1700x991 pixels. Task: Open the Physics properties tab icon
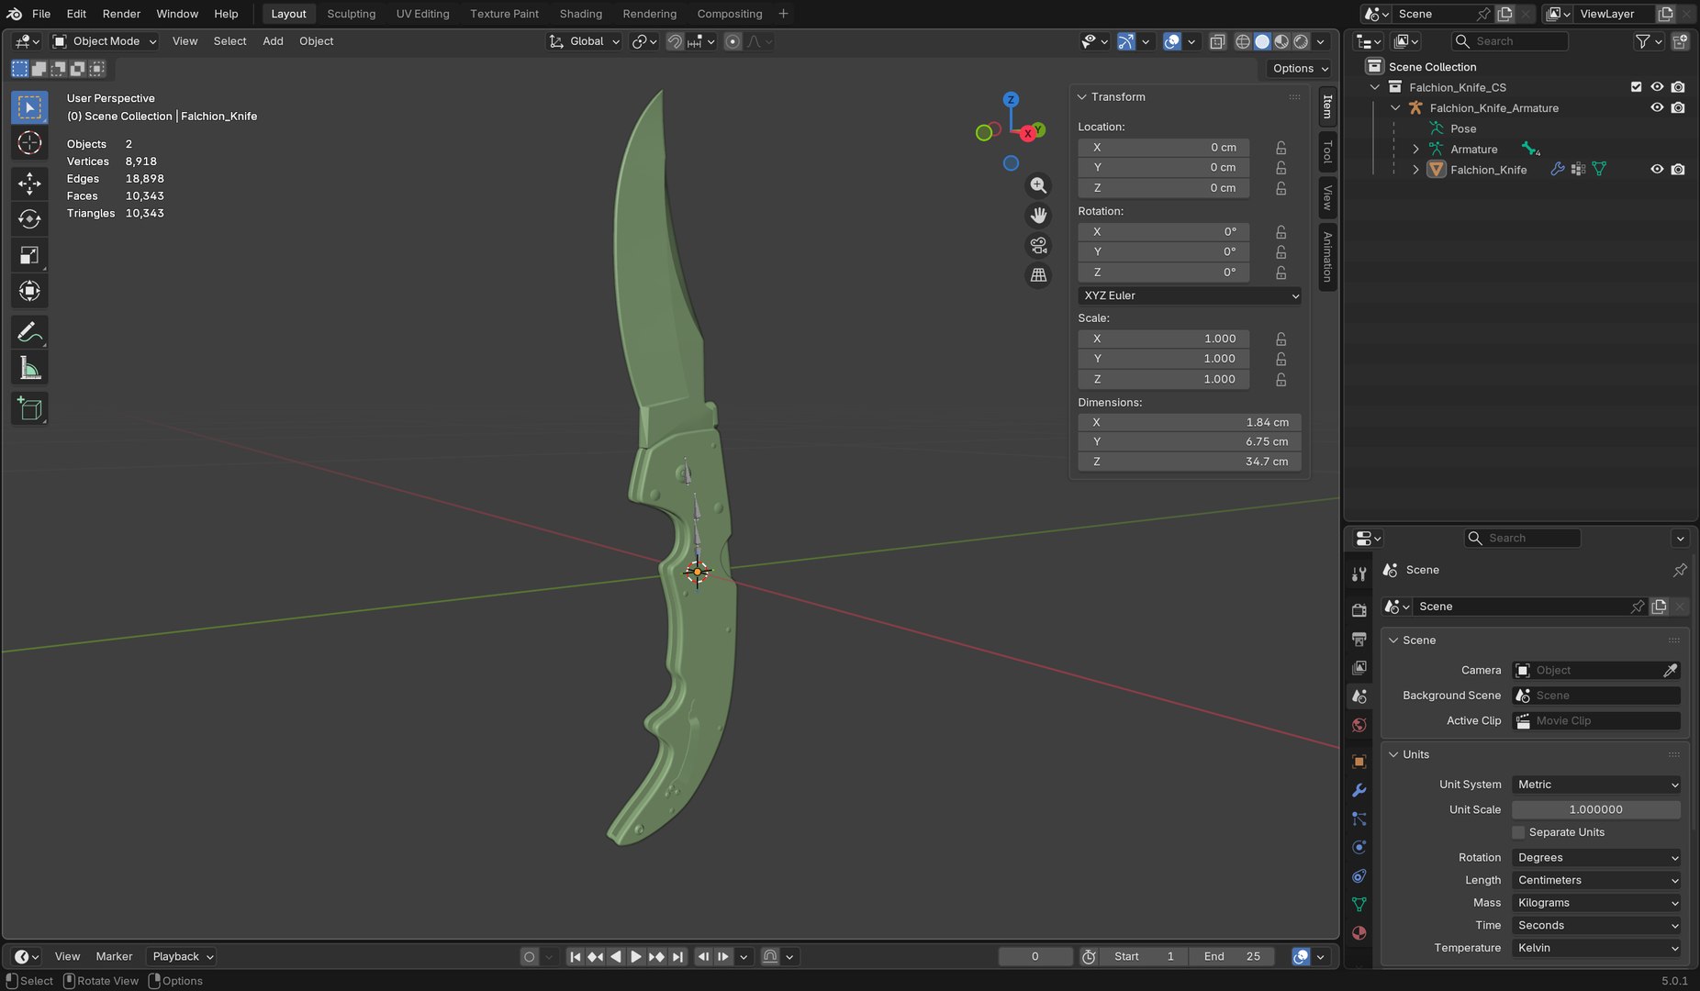(x=1359, y=847)
